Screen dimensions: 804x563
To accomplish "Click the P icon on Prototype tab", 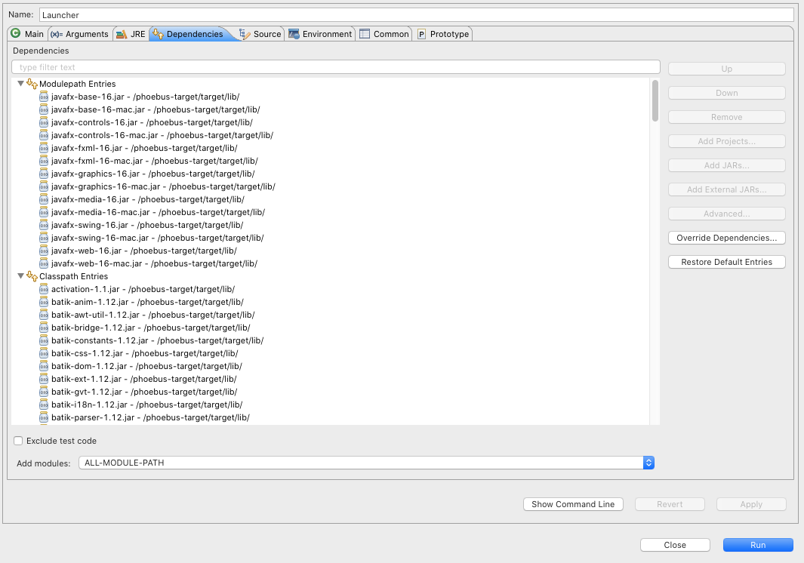I will pos(422,33).
